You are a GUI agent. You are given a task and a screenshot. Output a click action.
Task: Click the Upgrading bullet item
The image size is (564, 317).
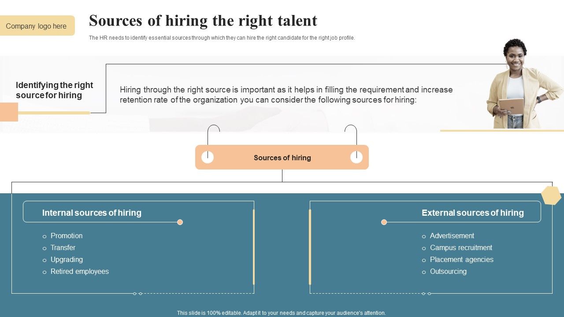[x=67, y=260]
